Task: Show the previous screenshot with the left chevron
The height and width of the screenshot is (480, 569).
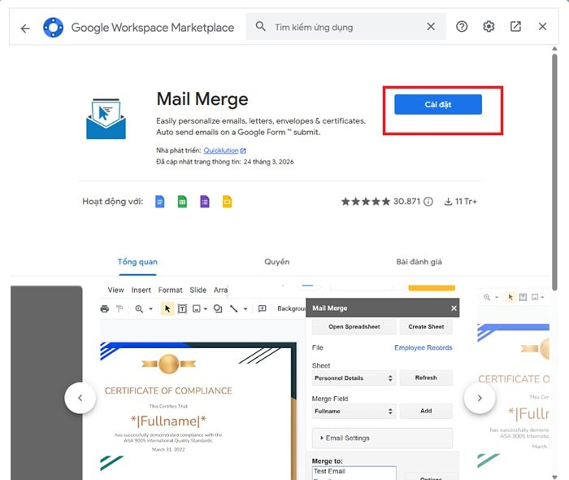Action: tap(80, 398)
